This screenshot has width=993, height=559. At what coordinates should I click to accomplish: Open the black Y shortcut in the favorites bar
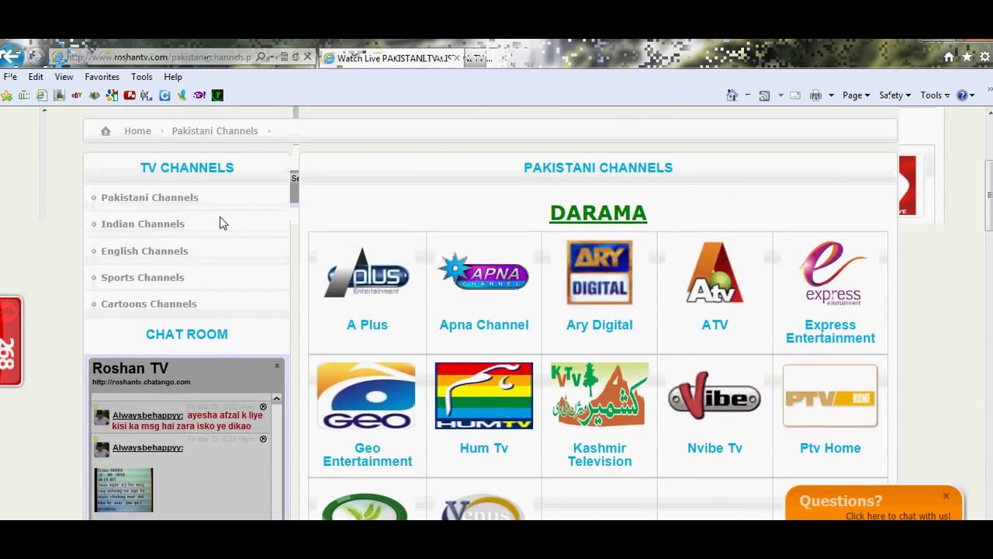[x=217, y=95]
